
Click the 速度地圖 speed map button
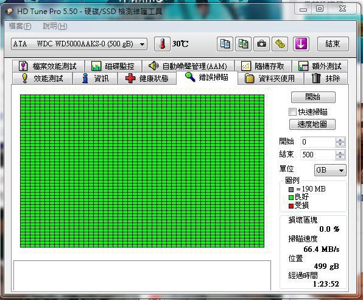coord(312,124)
